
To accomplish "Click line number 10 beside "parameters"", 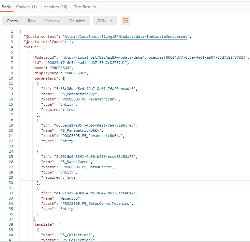I will [x=11, y=78].
